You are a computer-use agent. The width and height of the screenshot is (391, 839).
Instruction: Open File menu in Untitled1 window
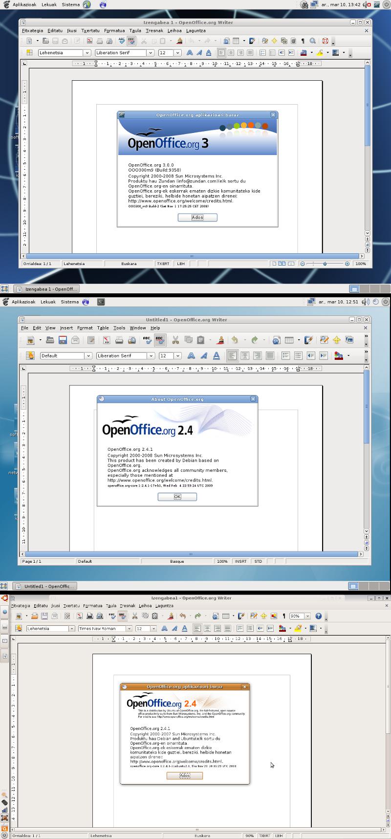[x=24, y=328]
